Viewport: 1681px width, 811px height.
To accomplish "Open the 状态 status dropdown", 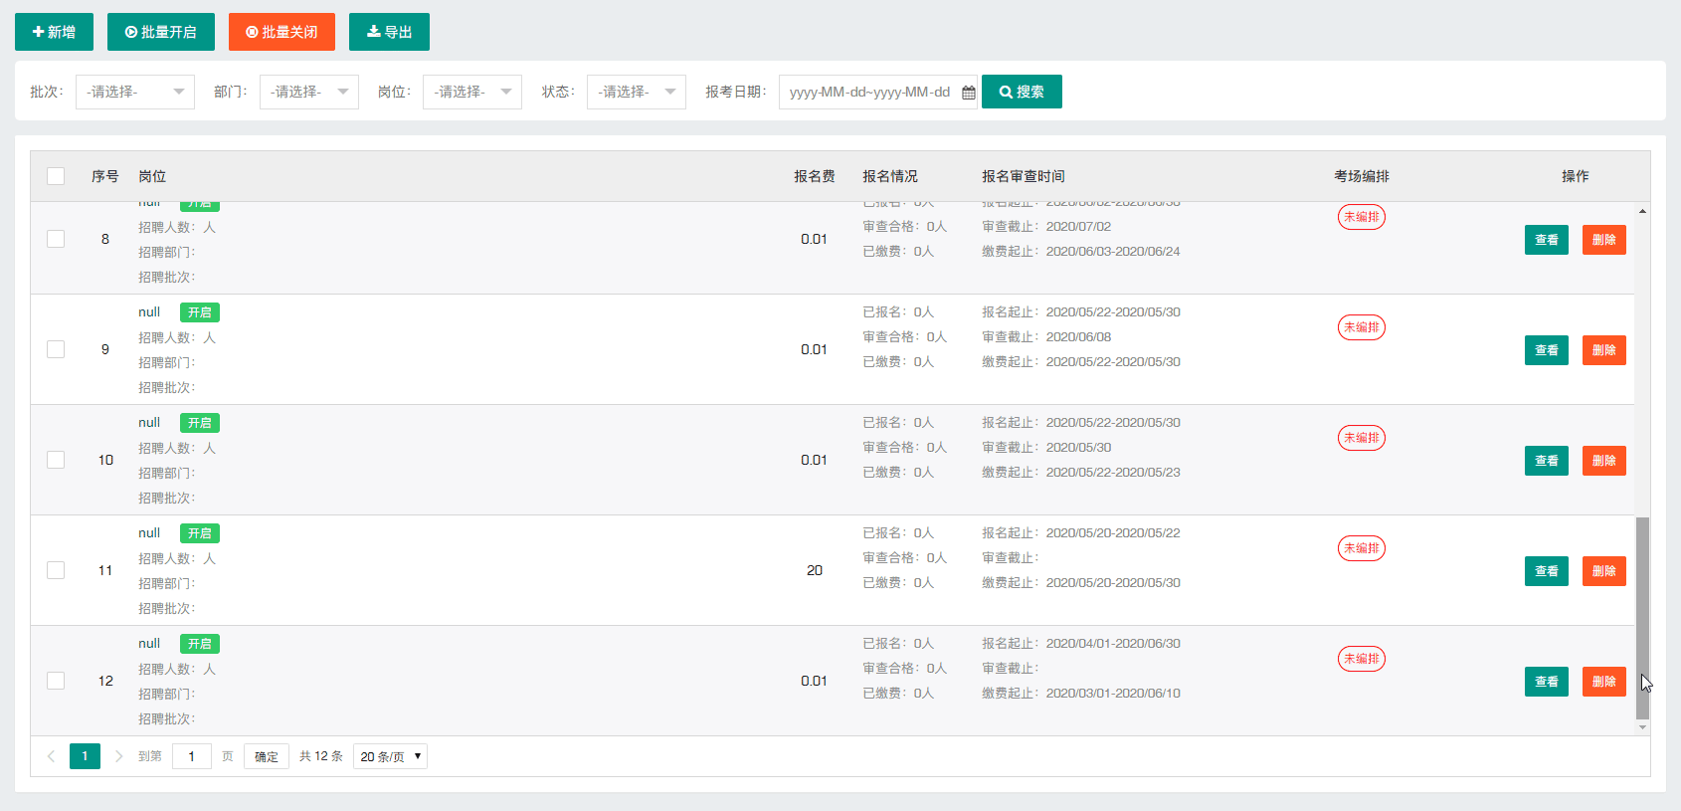I will pos(636,92).
